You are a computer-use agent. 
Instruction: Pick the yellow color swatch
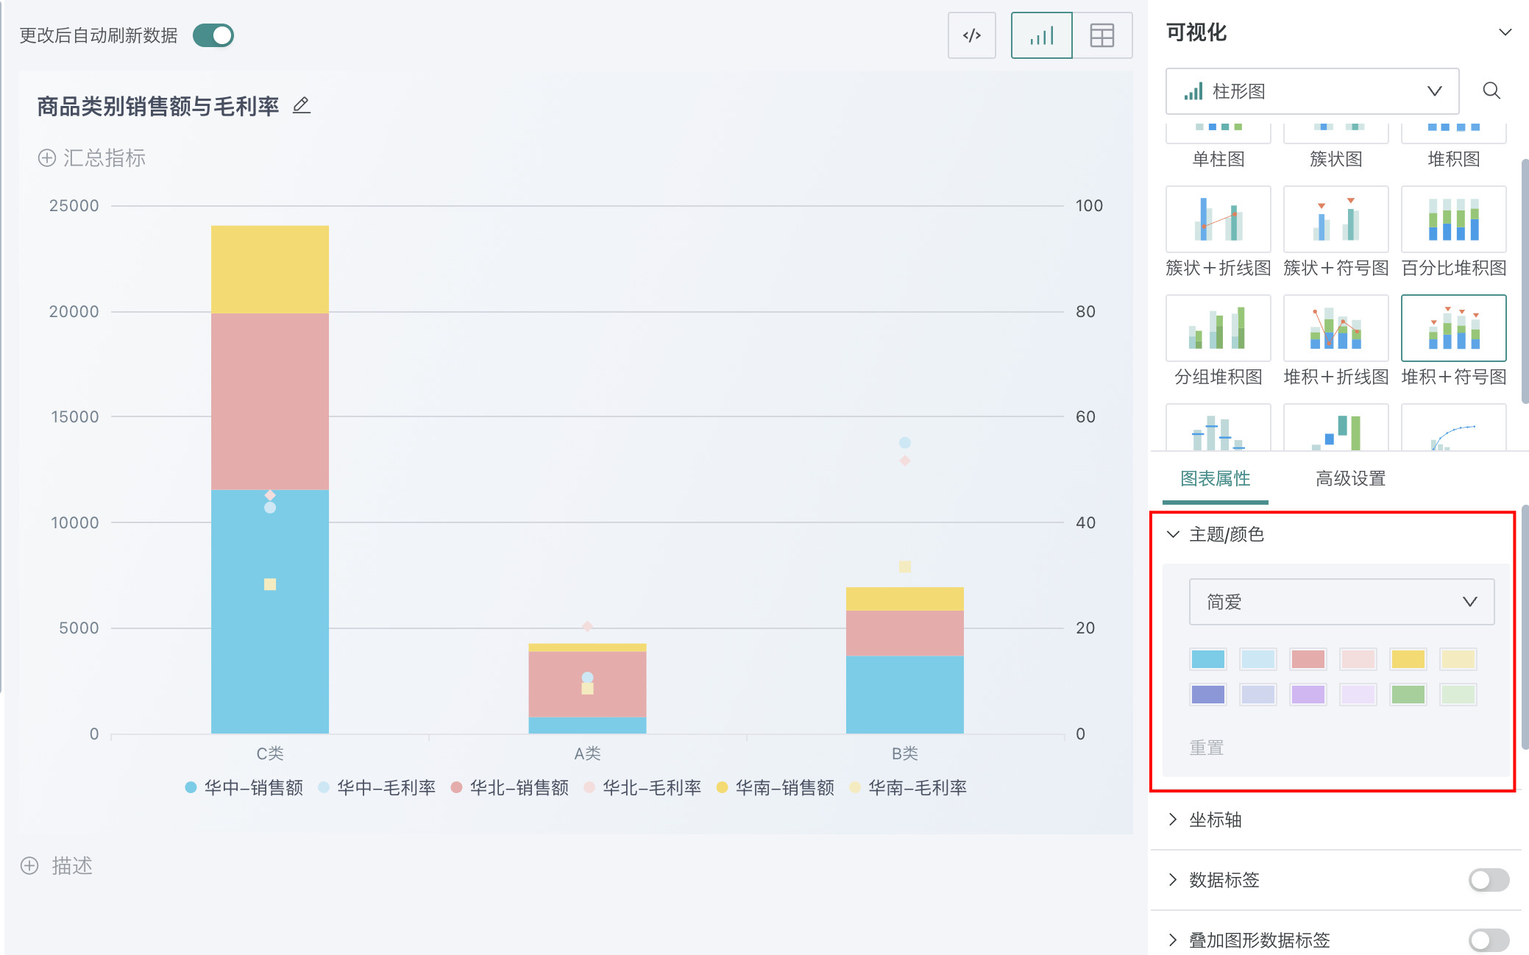pos(1408,659)
